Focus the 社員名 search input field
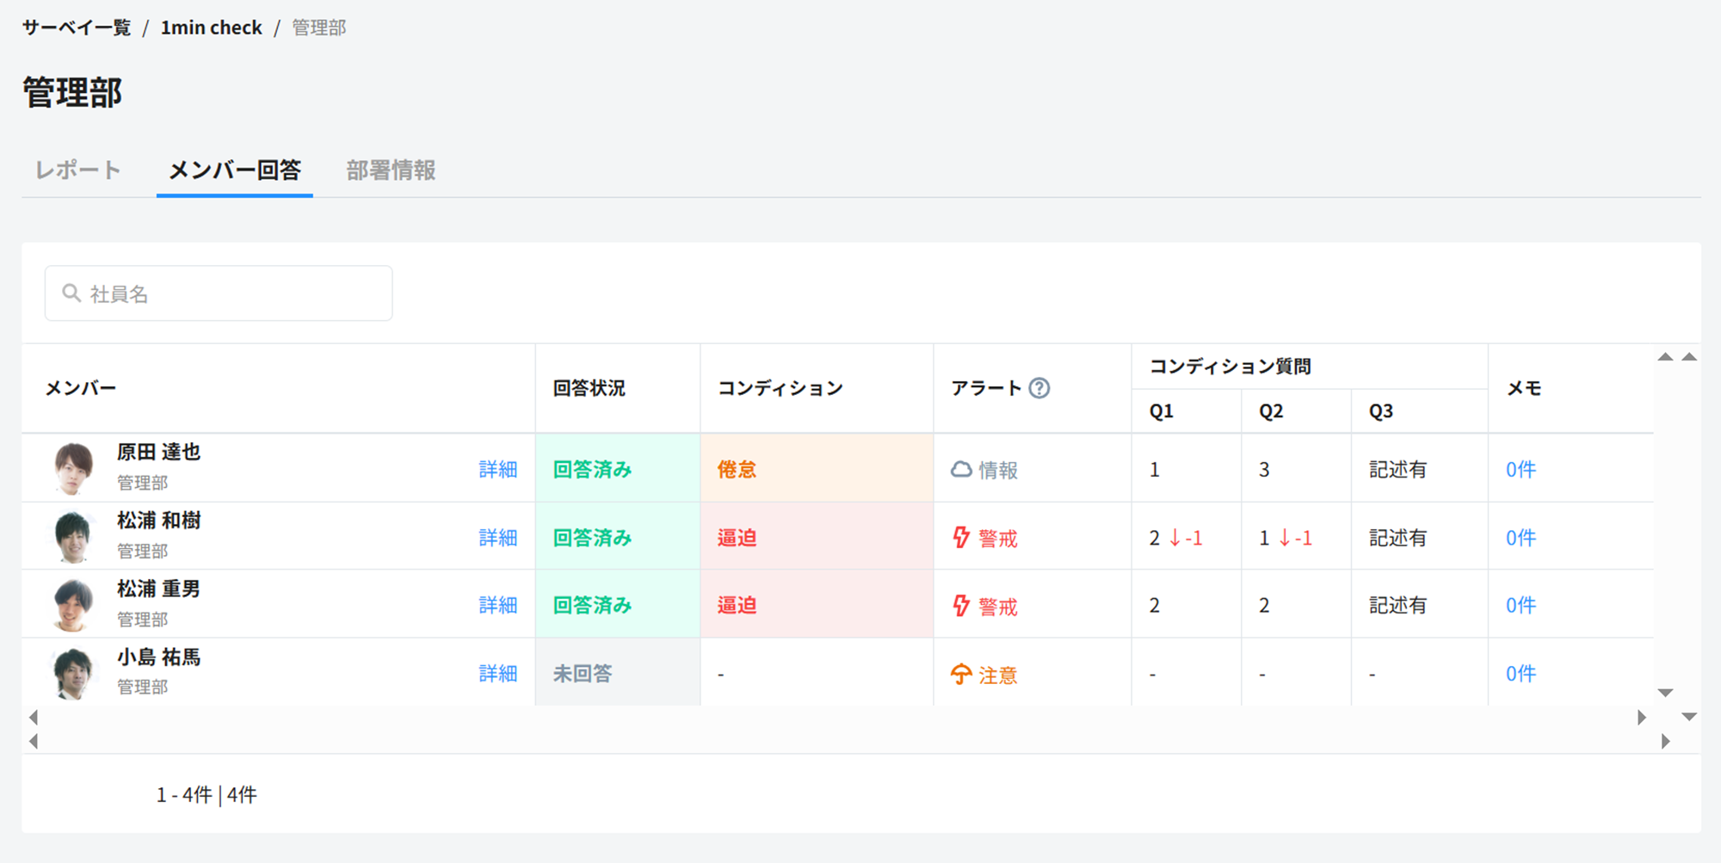Viewport: 1721px width, 863px height. click(232, 293)
